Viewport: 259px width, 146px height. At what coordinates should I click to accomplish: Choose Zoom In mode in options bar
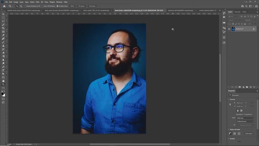click(17, 6)
